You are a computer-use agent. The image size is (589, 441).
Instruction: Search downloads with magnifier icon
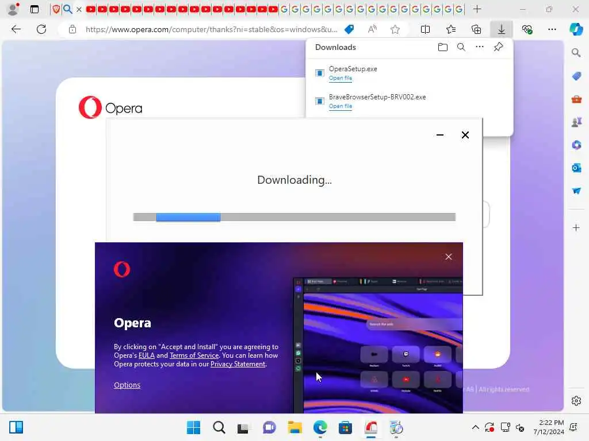[x=461, y=47]
